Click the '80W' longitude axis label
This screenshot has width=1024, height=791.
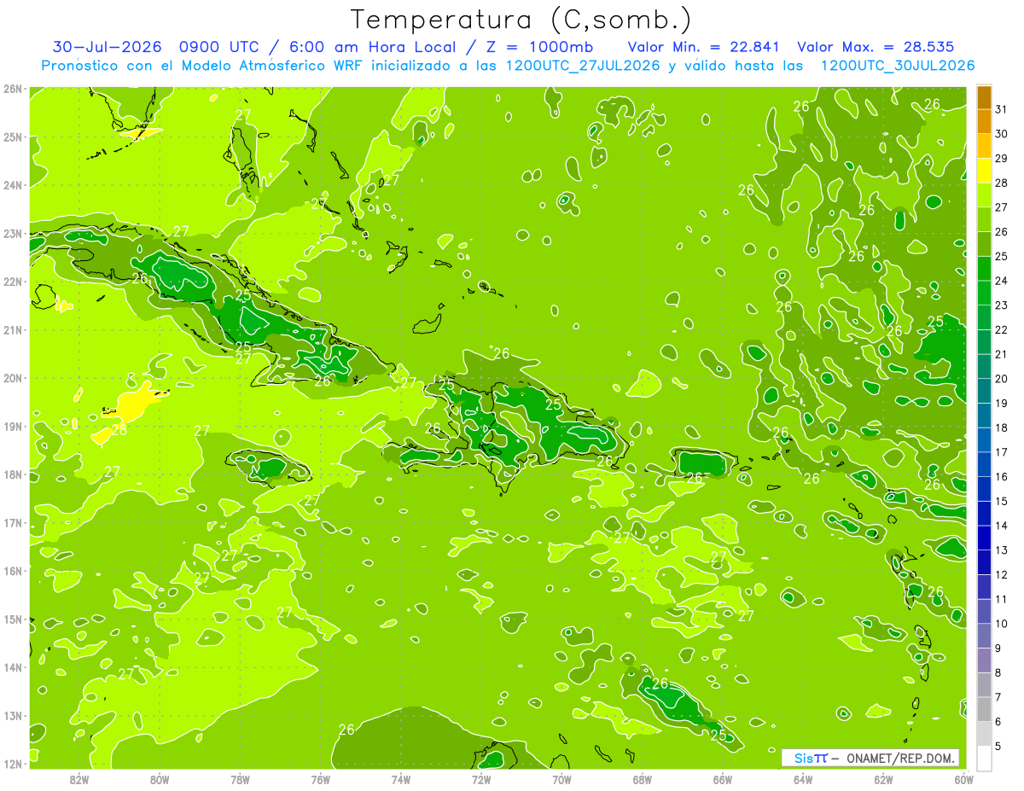point(160,779)
